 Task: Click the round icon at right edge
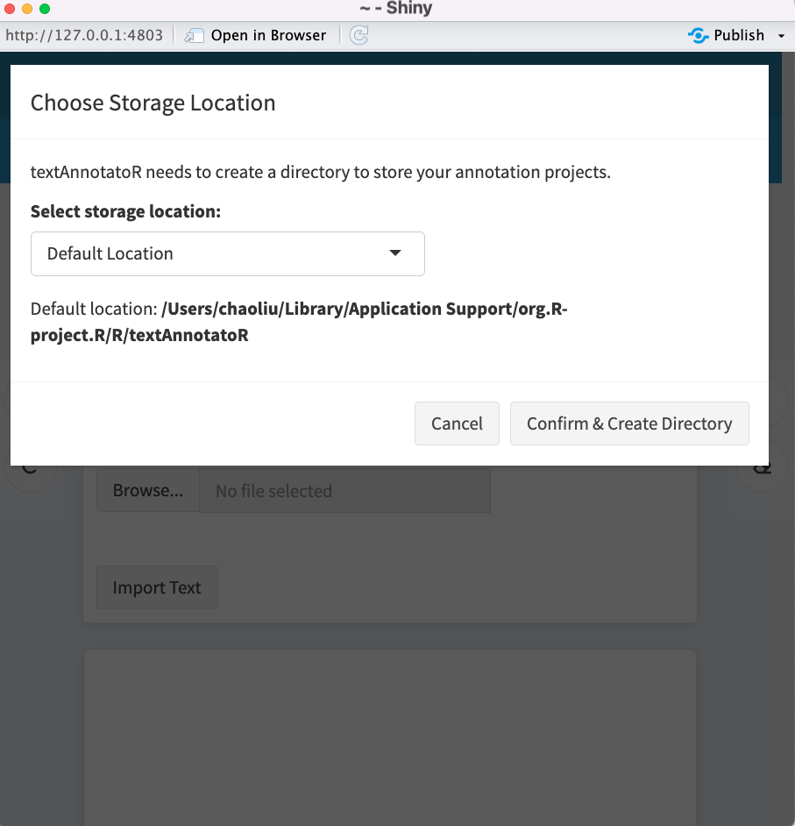coord(762,467)
